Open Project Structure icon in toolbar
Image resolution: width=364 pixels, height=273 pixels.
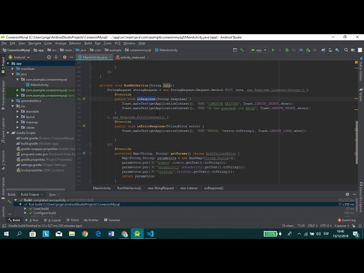(x=353, y=50)
